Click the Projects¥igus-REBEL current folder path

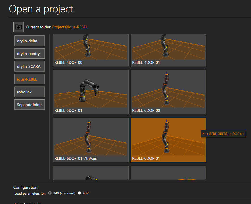70,27
